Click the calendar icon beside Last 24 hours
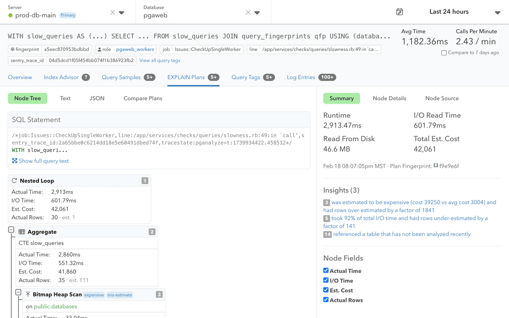The height and width of the screenshot is (318, 509). pos(400,12)
